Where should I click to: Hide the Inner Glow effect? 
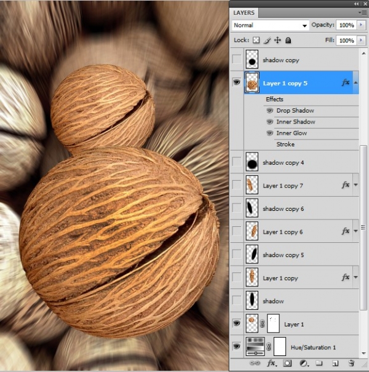(270, 133)
